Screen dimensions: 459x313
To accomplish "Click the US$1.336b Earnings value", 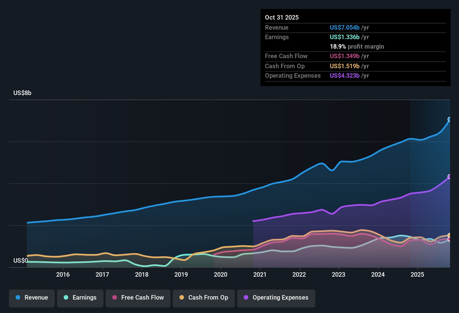I will point(344,37).
